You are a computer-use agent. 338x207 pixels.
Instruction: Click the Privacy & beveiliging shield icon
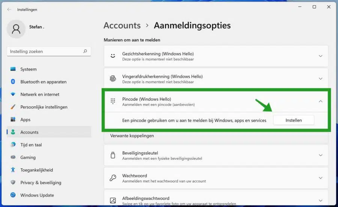[x=13, y=183]
